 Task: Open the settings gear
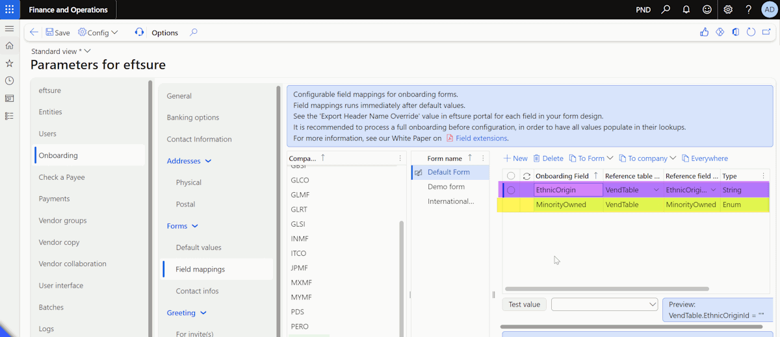coord(728,10)
